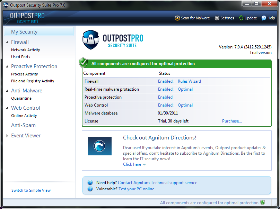Open File and Registry Activity view
Screen dimensions: 280x209
coord(33,81)
